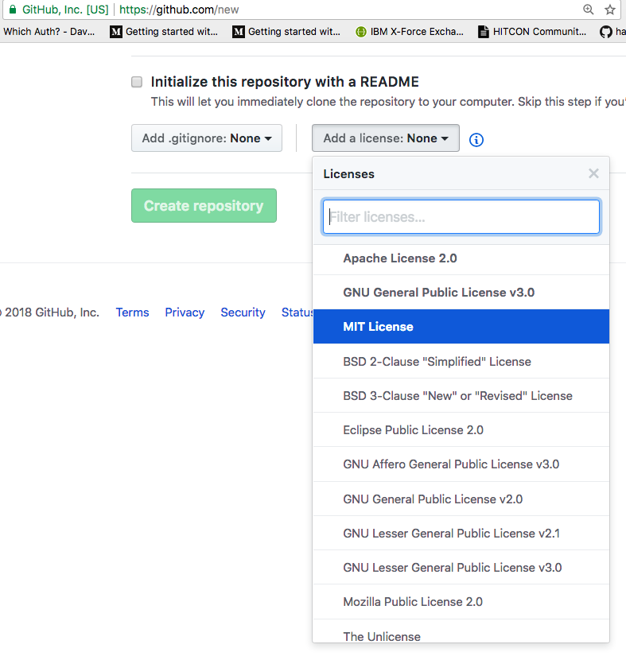Bookmark this page with the star icon

click(610, 10)
